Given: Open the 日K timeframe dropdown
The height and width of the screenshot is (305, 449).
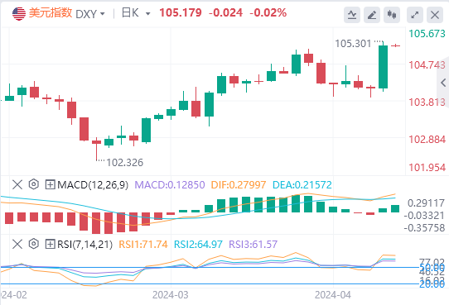Looking at the screenshot, I should [x=147, y=14].
